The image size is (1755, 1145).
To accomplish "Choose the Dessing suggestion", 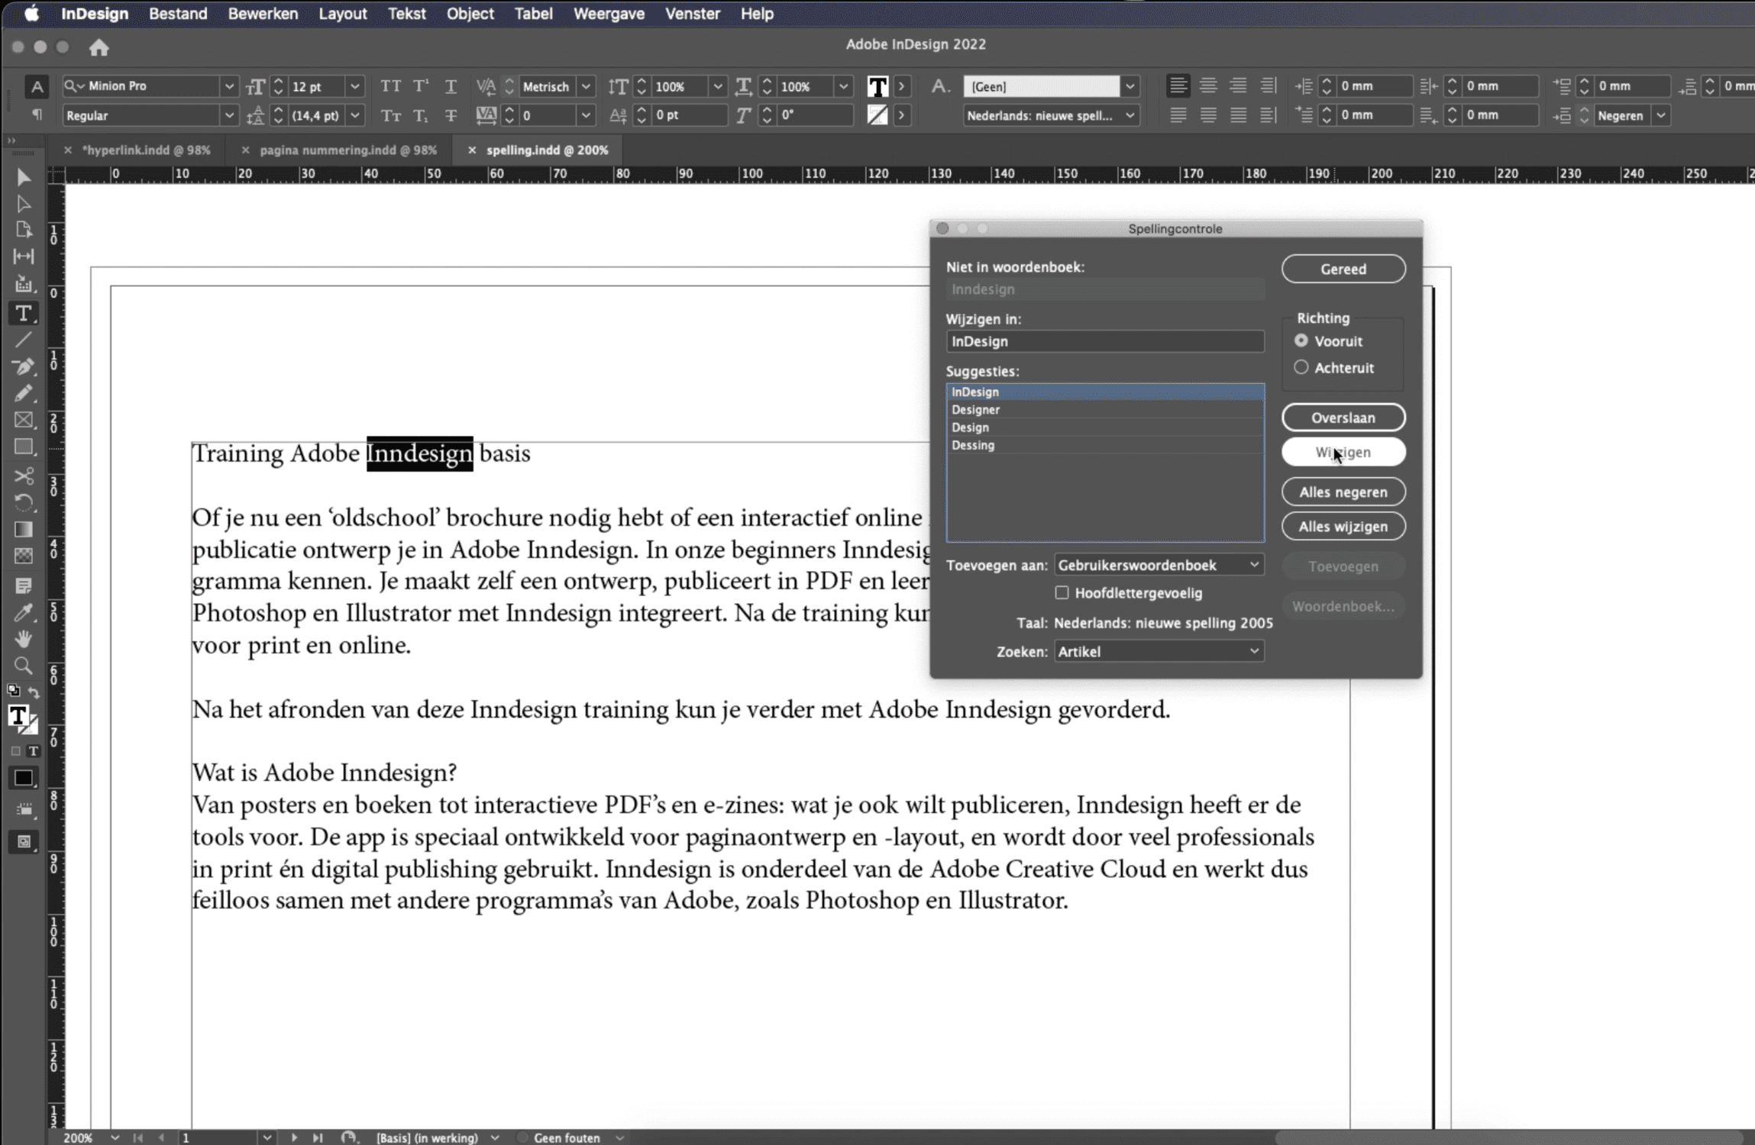I will [x=1104, y=445].
